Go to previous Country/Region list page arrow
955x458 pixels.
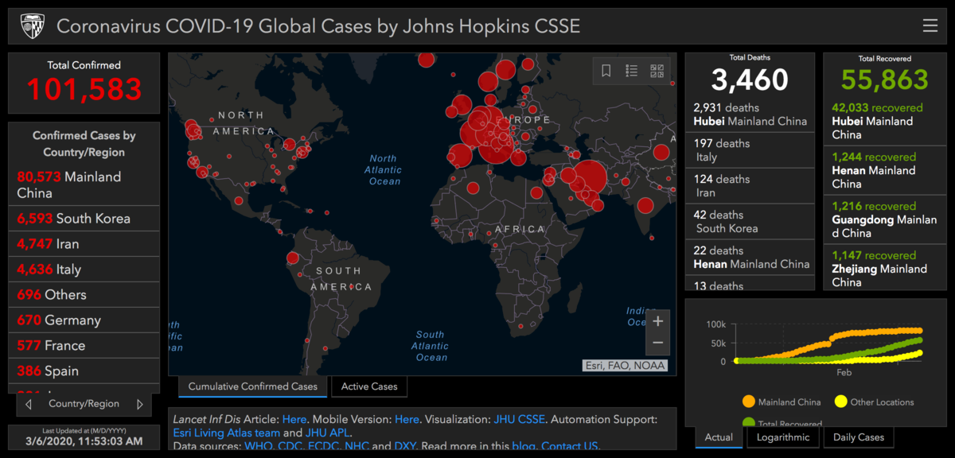click(x=29, y=404)
